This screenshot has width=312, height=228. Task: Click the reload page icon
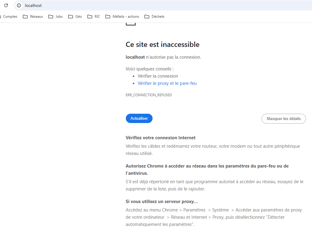[6, 5]
